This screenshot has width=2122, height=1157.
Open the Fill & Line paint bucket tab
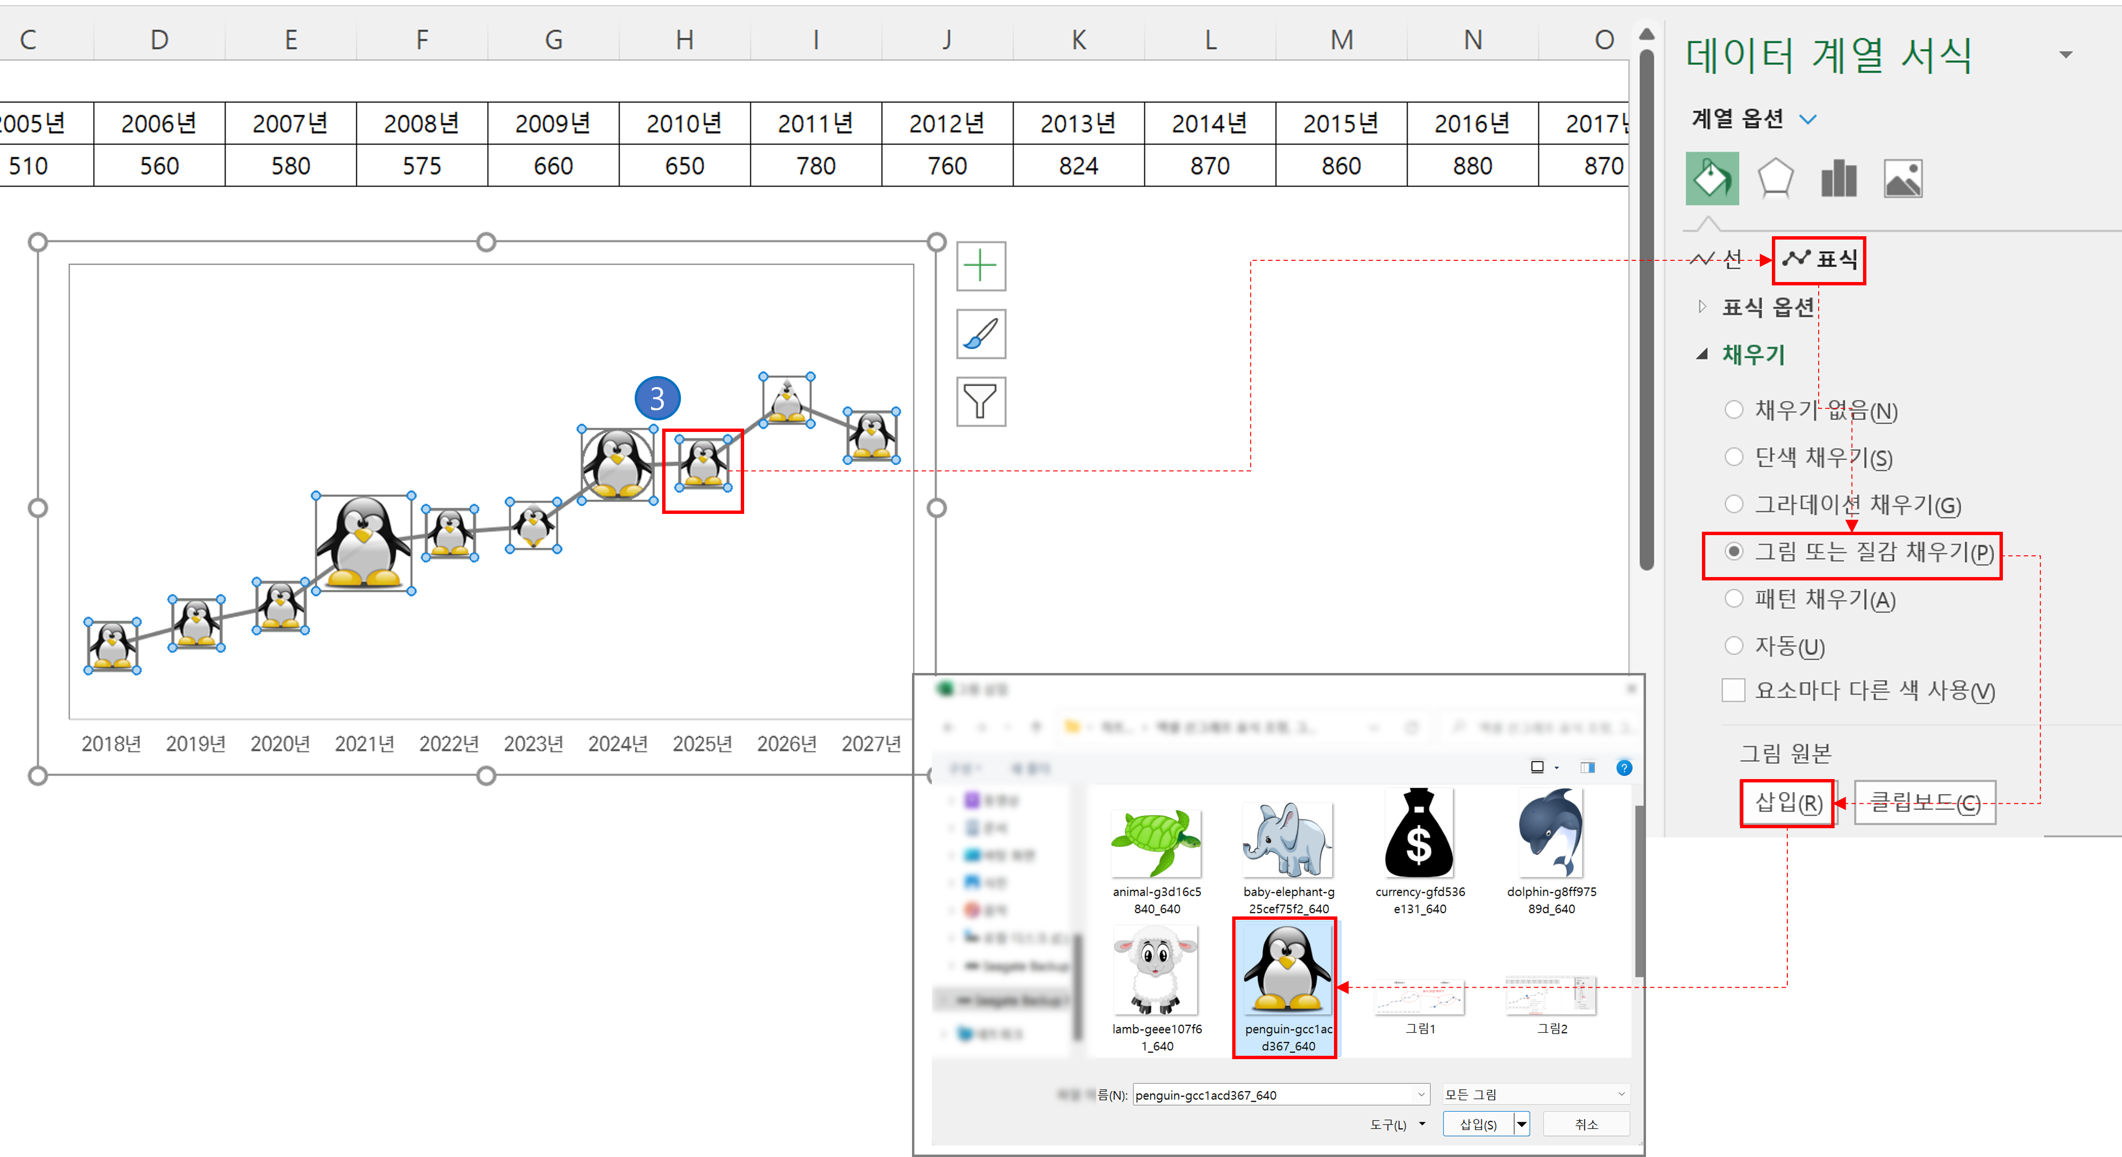pos(1712,178)
